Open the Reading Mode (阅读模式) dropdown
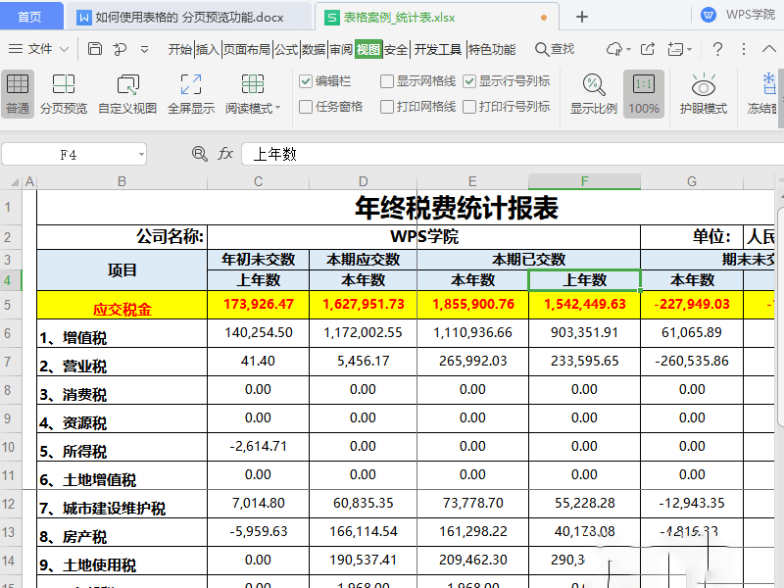784x588 pixels. 278,108
